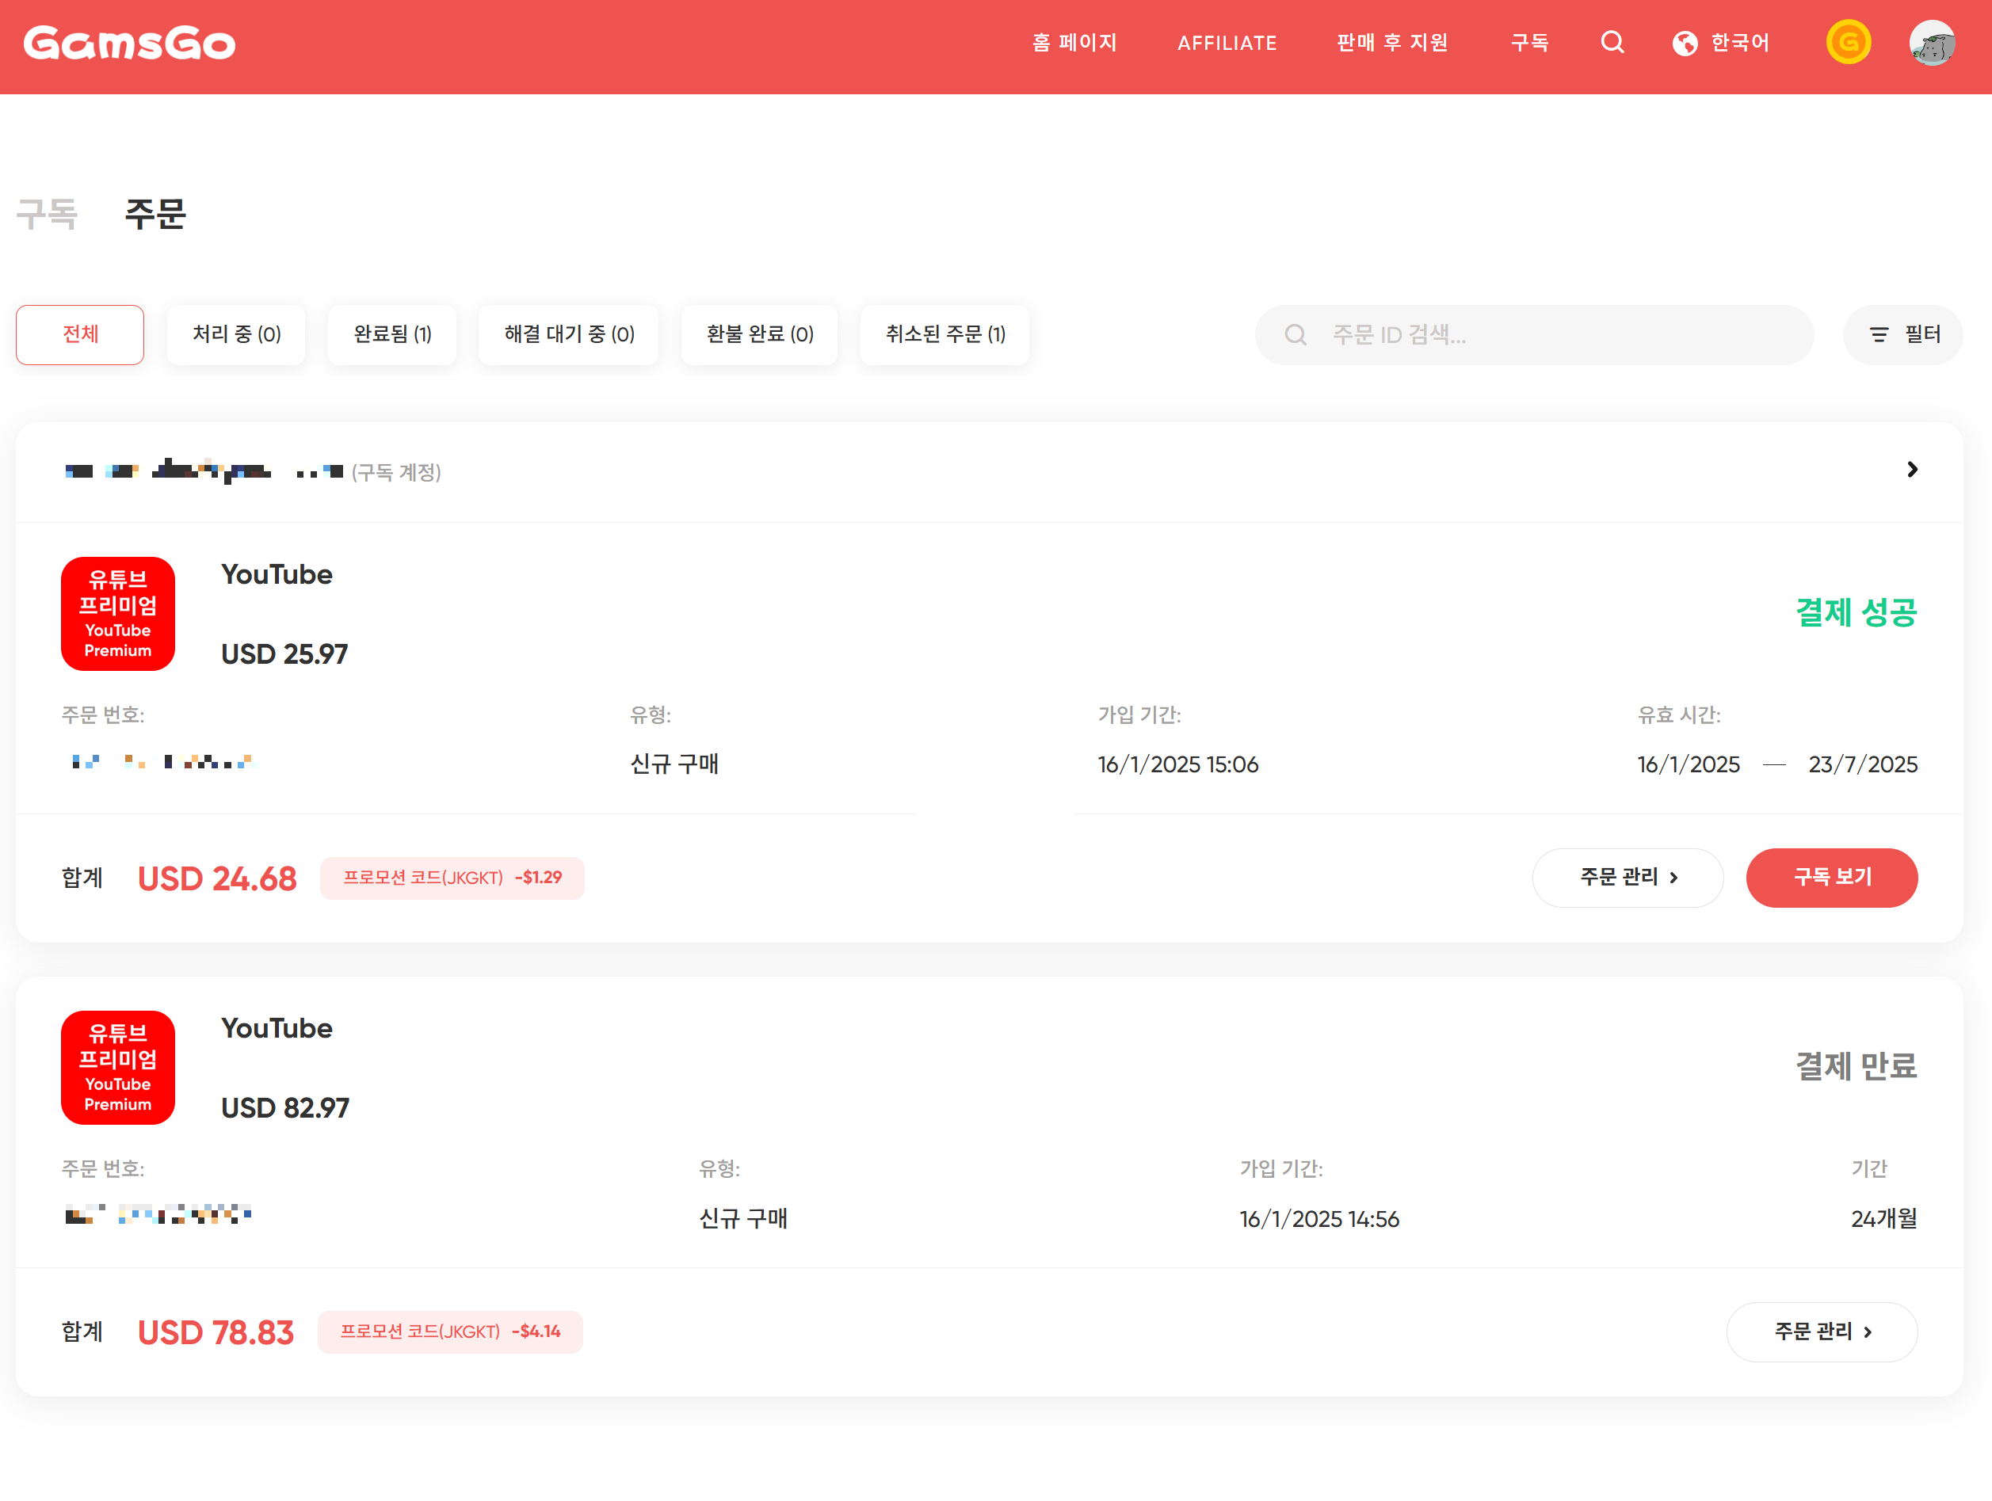Viewport: 1992px width, 1501px height.
Task: Open the globe language selector 한국어
Action: click(1721, 42)
